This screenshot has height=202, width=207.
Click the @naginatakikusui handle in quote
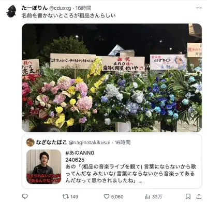[90, 143]
